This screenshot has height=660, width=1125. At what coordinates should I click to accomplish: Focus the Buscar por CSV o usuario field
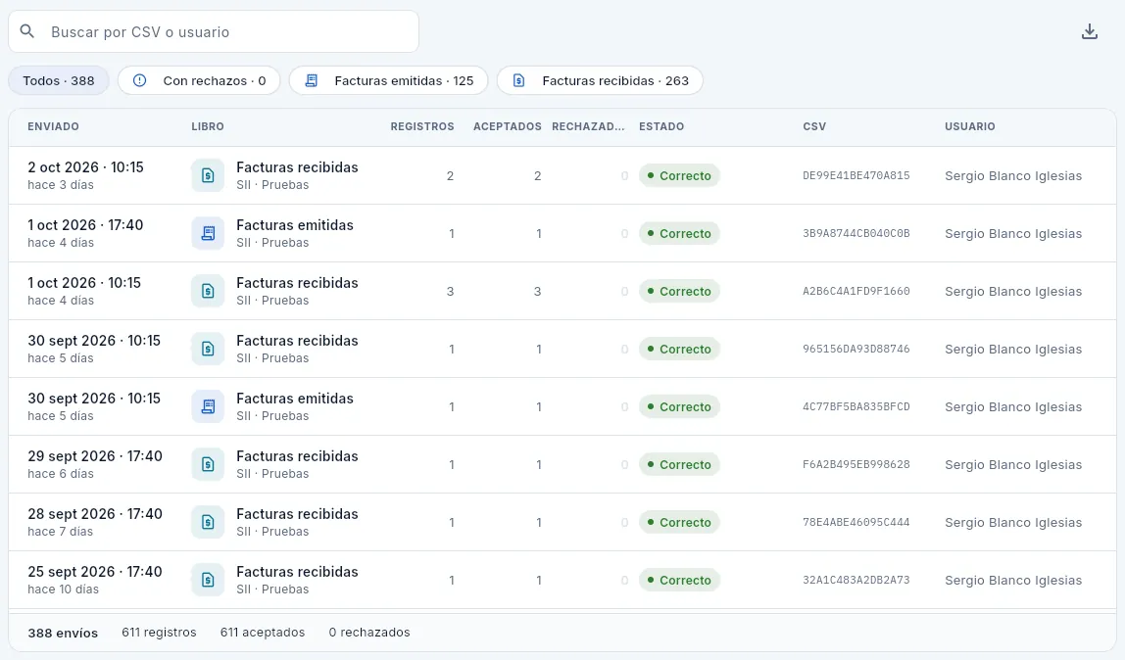(214, 31)
